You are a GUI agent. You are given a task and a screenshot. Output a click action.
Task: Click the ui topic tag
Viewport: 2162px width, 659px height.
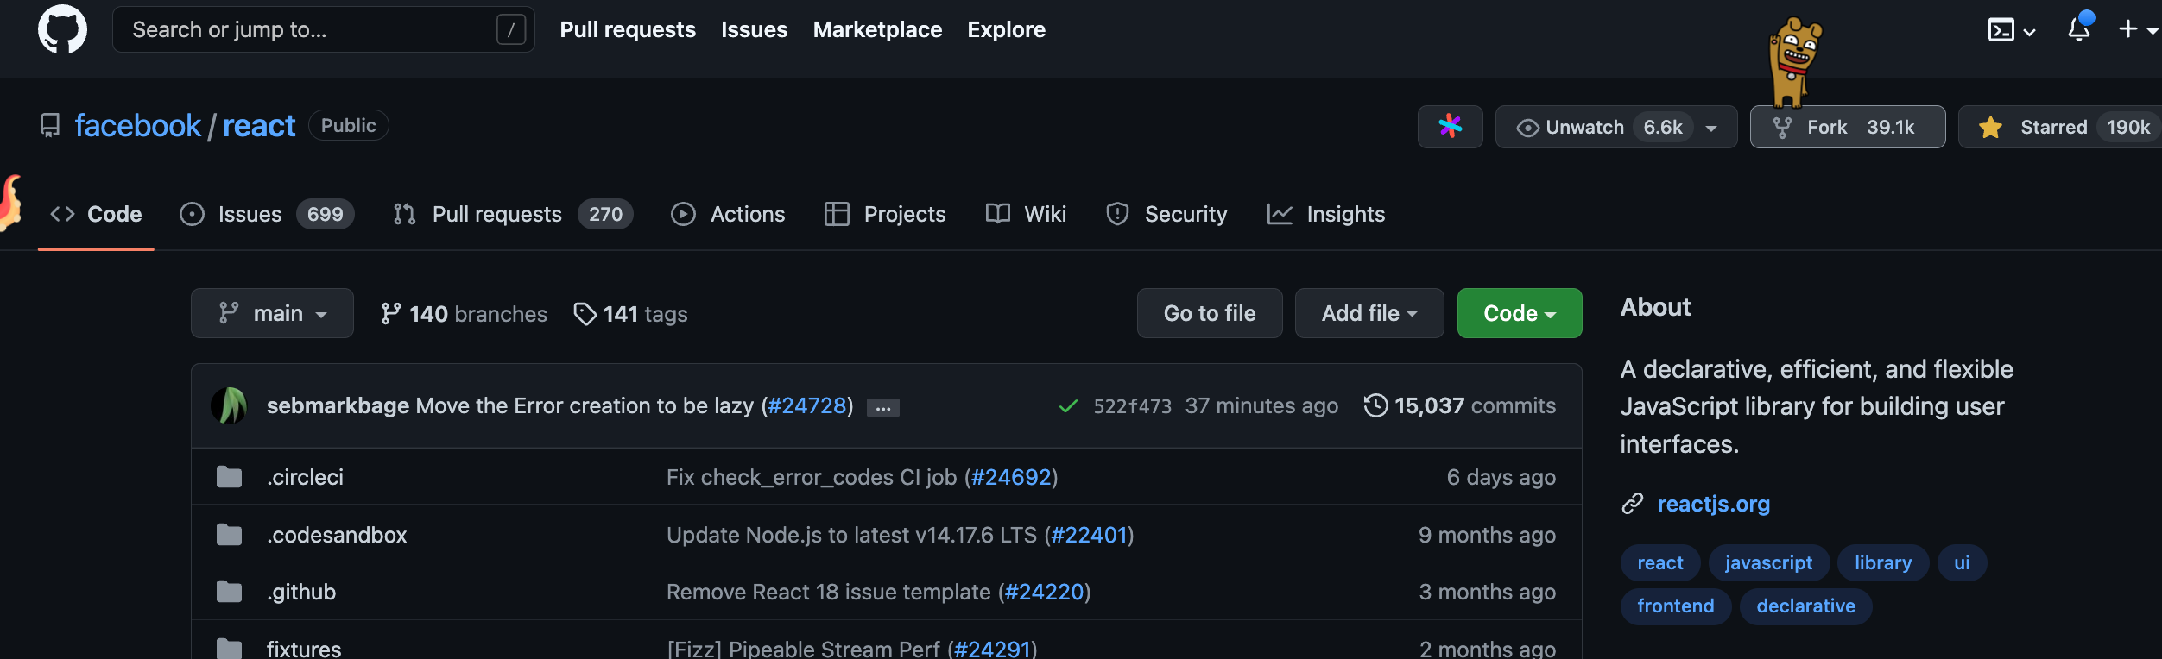[1962, 562]
